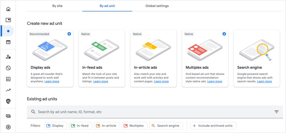Click the Display ads card title
The height and width of the screenshot is (133, 286).
[x=40, y=67]
